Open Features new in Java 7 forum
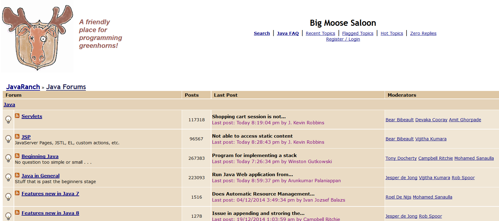 (x=50, y=194)
